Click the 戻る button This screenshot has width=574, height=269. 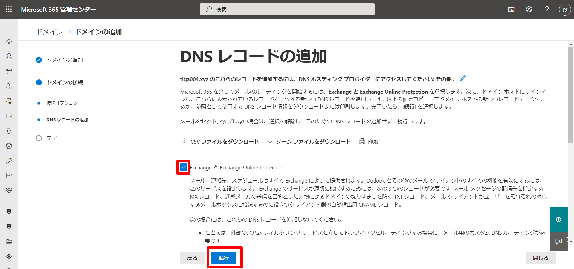(x=192, y=258)
